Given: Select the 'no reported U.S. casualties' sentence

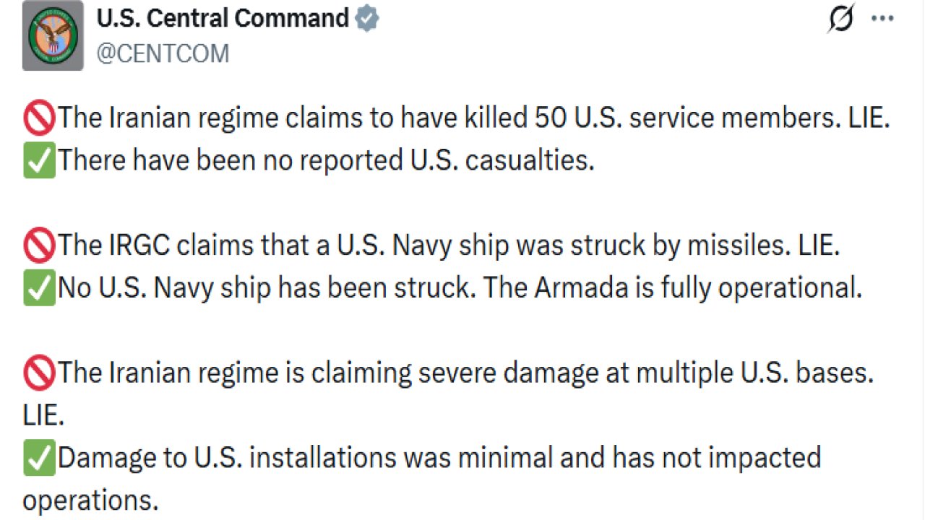Looking at the screenshot, I should pos(325,160).
